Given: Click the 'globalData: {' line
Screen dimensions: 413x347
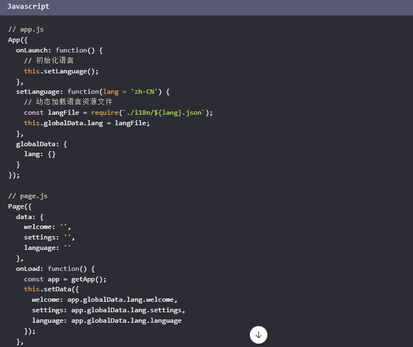Looking at the screenshot, I should (41, 144).
